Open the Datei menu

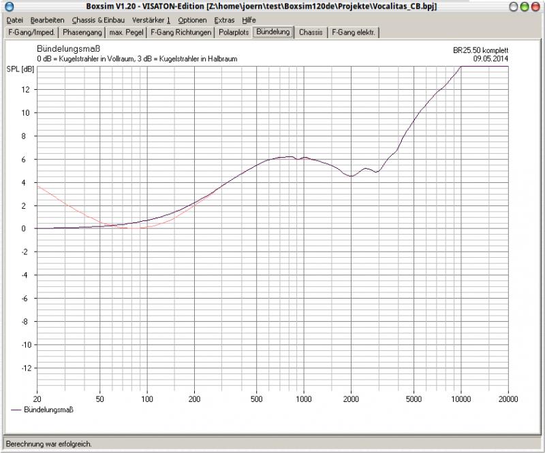[14, 20]
